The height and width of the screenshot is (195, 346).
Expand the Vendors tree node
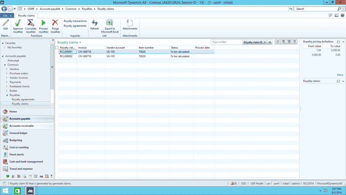pyautogui.click(x=7, y=69)
